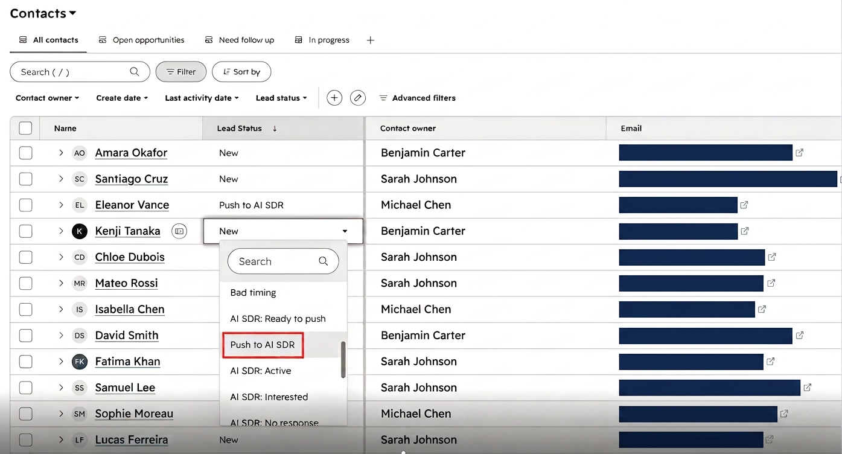Image resolution: width=842 pixels, height=454 pixels.
Task: Focus the main contacts Search field
Action: tap(80, 72)
